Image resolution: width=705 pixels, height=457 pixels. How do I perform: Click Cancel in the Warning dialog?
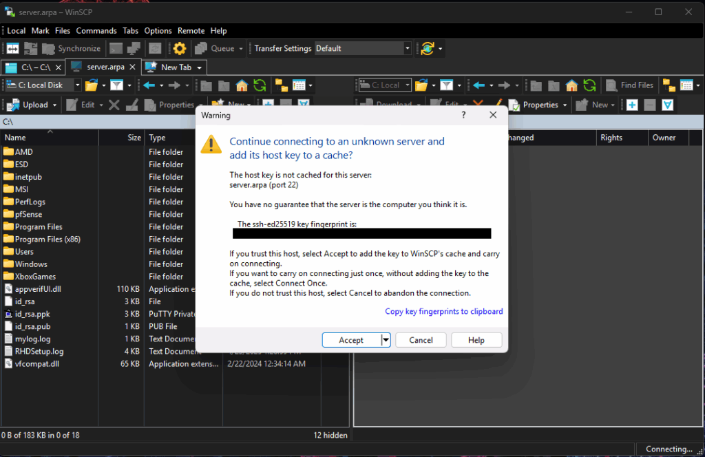coord(421,340)
